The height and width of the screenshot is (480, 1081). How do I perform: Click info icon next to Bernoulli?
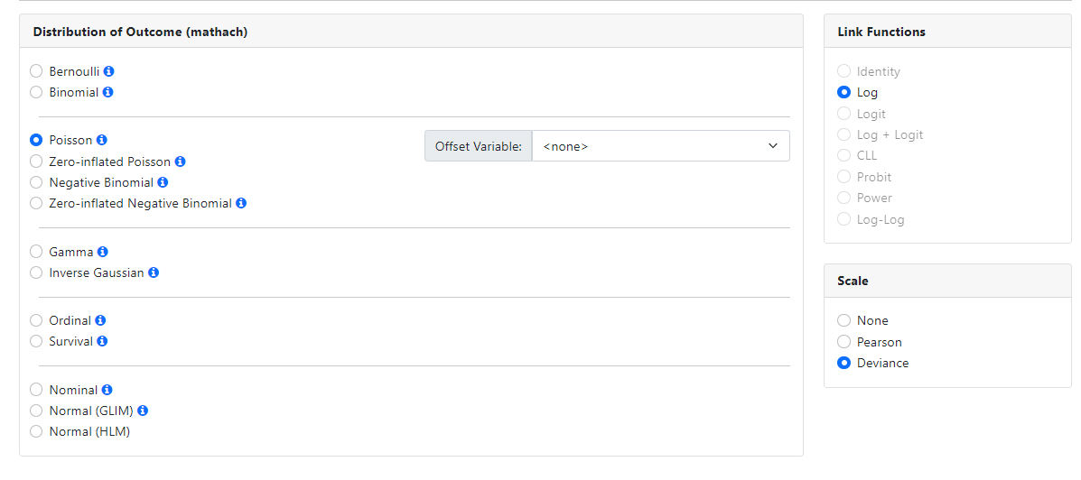coord(109,71)
